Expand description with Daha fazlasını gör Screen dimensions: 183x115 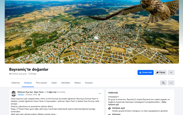(x=137, y=103)
